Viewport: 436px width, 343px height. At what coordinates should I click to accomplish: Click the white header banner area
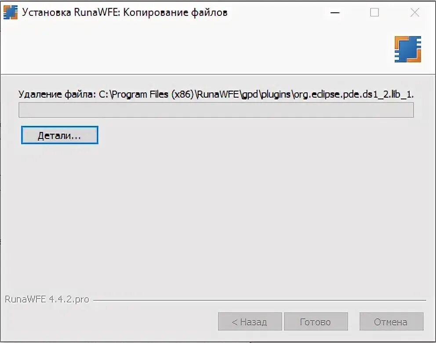click(195, 50)
